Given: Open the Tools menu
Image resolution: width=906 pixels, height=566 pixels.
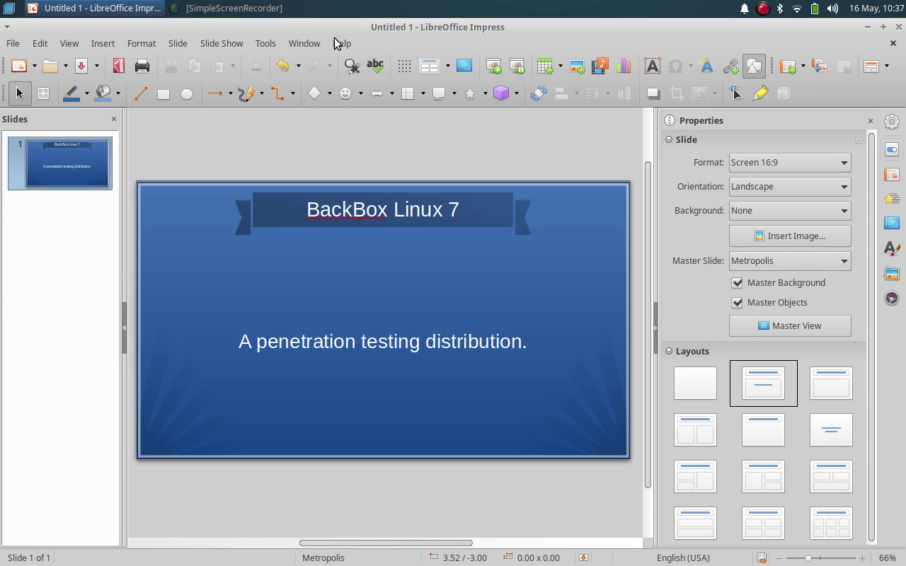Looking at the screenshot, I should tap(265, 43).
